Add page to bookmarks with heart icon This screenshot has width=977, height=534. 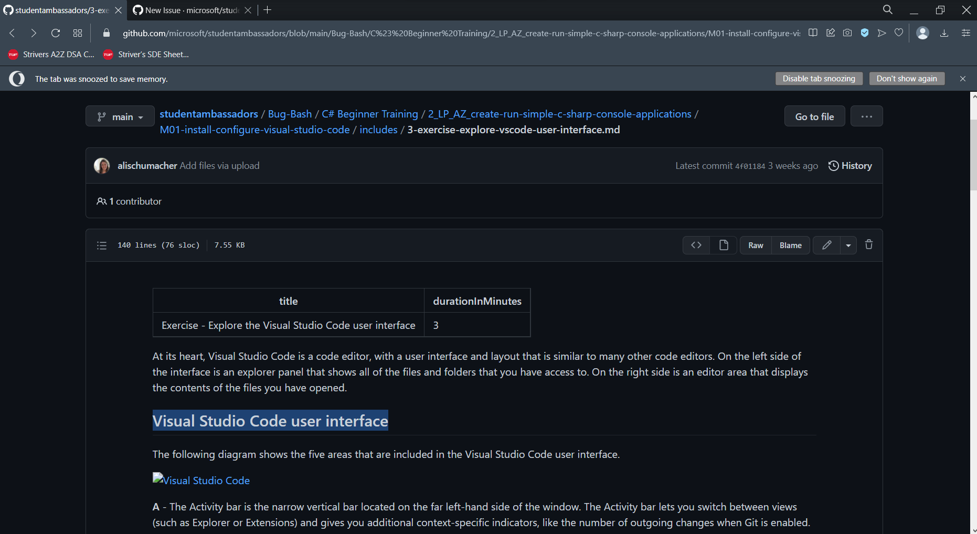[x=899, y=33]
